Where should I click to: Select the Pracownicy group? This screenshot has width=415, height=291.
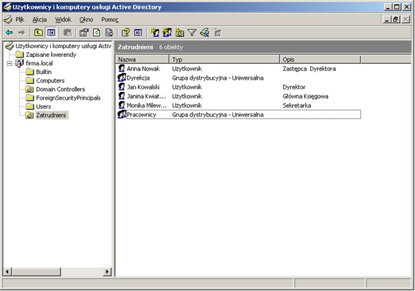(x=141, y=115)
